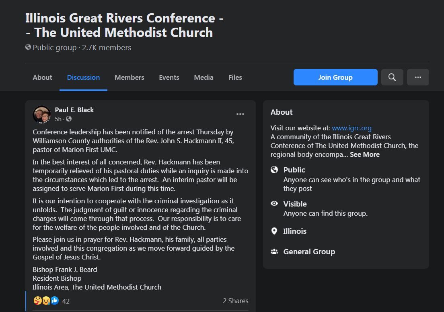Viewport: 444px width, 312px height.
Task: Open Paul E. Black's profile name
Action: tap(74, 110)
